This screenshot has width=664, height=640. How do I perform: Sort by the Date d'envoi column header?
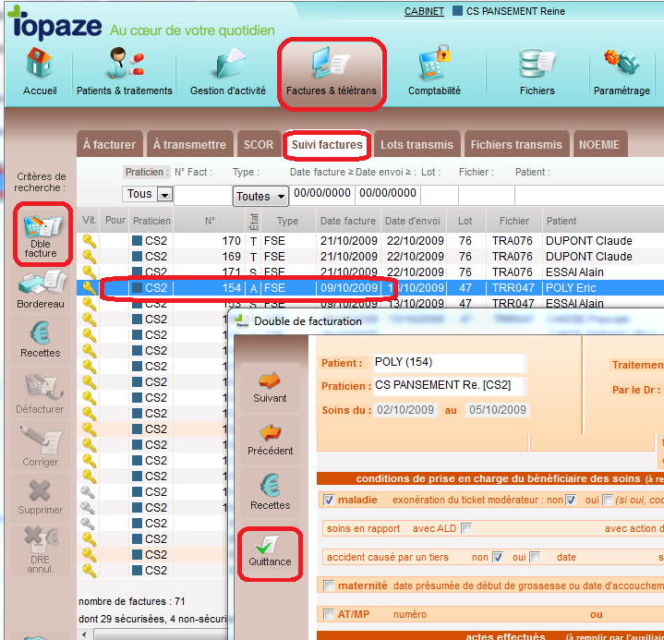point(413,221)
